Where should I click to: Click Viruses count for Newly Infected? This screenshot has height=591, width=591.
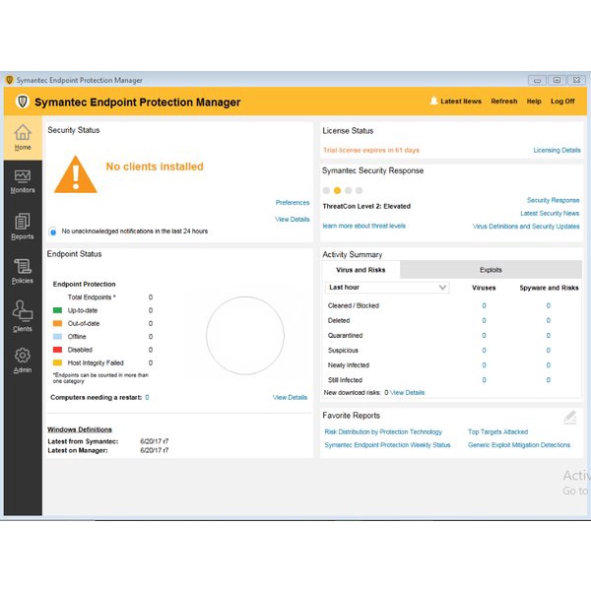point(484,364)
